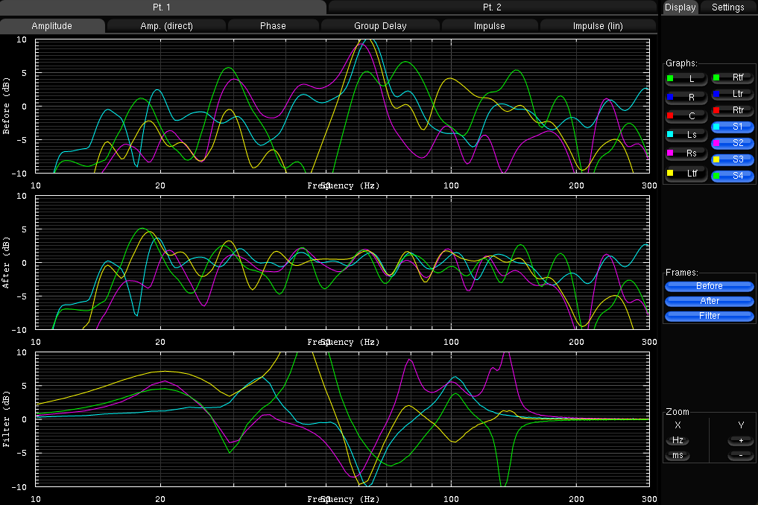Viewport: 758px width, 505px height.
Task: Switch to the Phase tab
Action: pyautogui.click(x=273, y=26)
